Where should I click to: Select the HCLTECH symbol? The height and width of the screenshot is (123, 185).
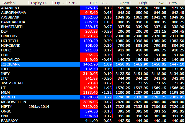tap(9, 41)
